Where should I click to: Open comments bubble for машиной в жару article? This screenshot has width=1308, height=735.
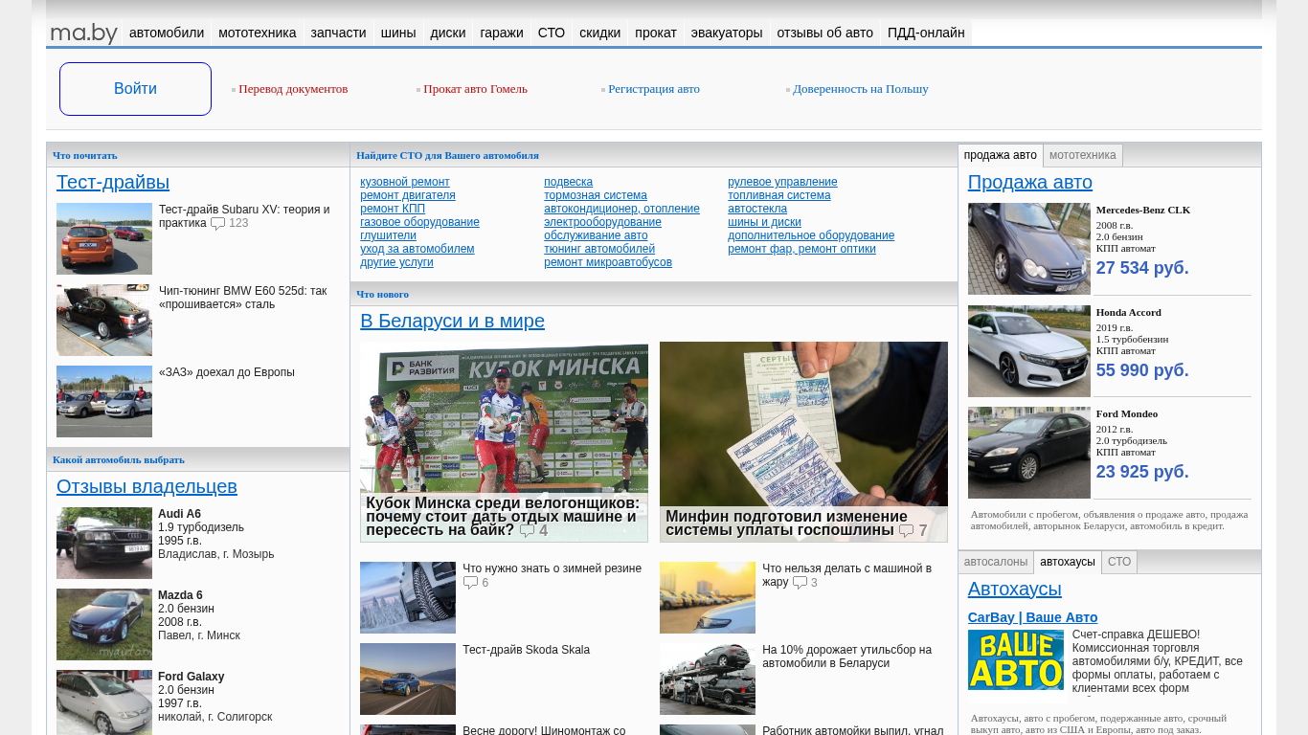click(x=800, y=583)
